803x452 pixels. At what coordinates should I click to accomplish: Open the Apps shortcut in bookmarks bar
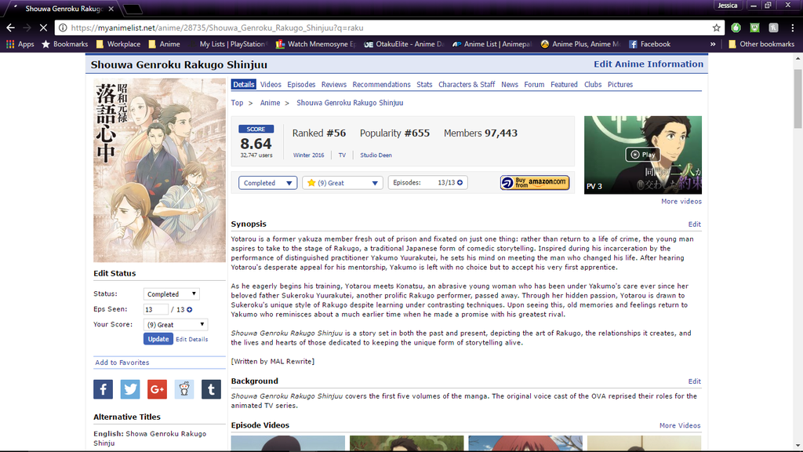[x=20, y=44]
